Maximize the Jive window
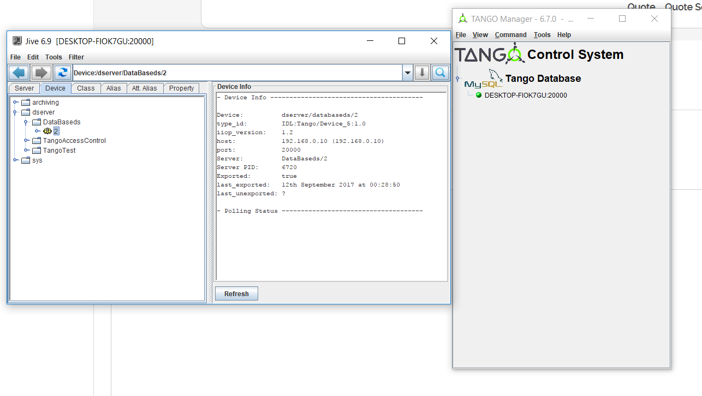 click(402, 41)
